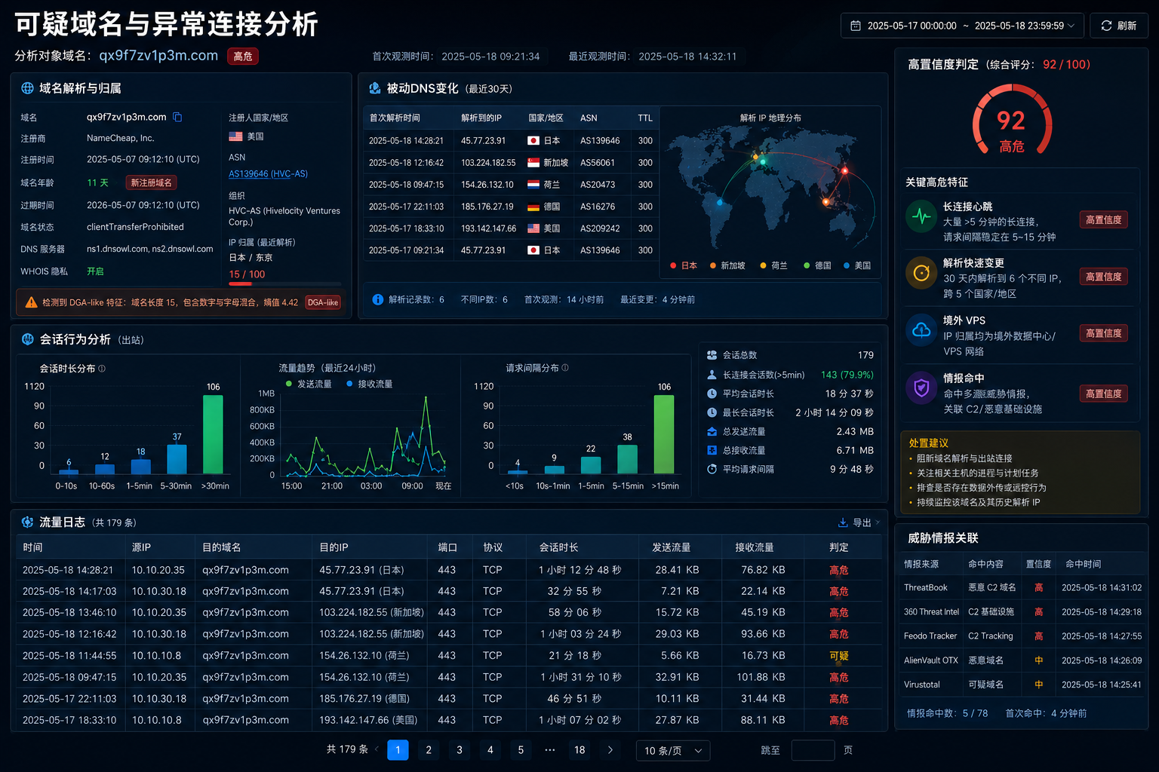
Task: Click the session behavior analysis icon
Action: tap(28, 339)
